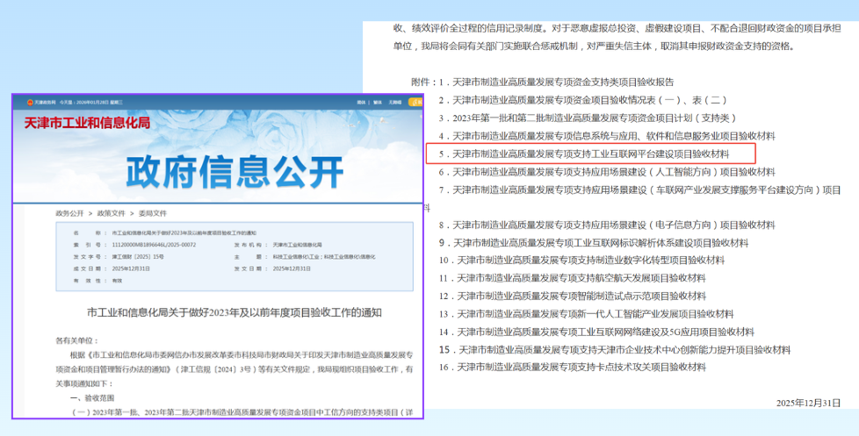
Task: Open attachment 9 工业互联网标识解析体系建设材料
Action: click(601, 243)
